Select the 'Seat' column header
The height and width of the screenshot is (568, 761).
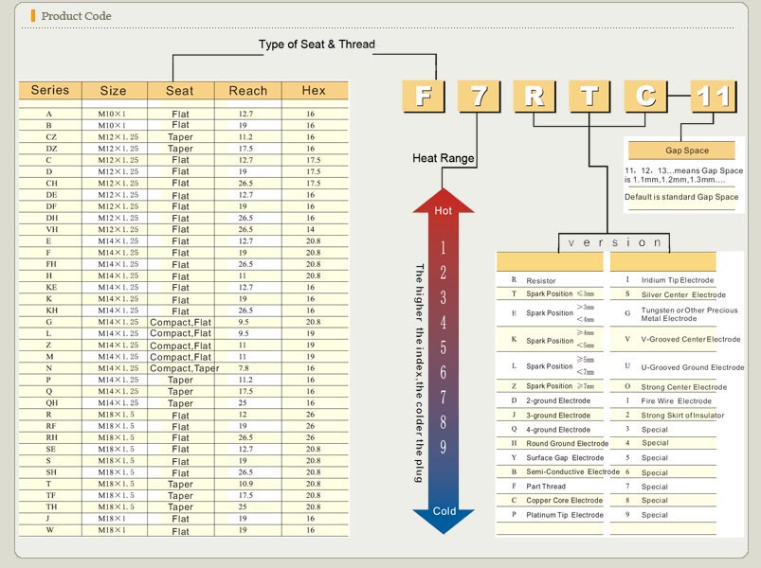[x=179, y=91]
